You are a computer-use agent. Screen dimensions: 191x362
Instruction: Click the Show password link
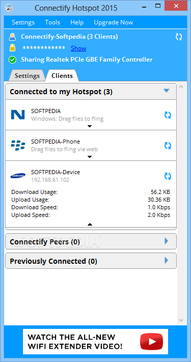coord(78,48)
